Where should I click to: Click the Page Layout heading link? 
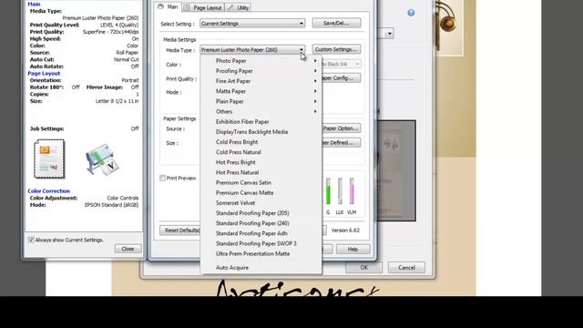pos(44,73)
